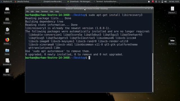Switch to Terminal taskbar button
180x101 pixels.
point(106,1)
